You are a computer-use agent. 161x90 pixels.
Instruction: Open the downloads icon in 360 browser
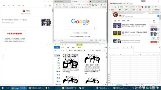coord(101,4)
